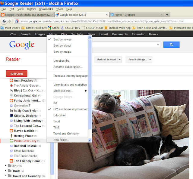Expand the Art folder triangle
Screen dimensions: 193x179
tap(5, 165)
